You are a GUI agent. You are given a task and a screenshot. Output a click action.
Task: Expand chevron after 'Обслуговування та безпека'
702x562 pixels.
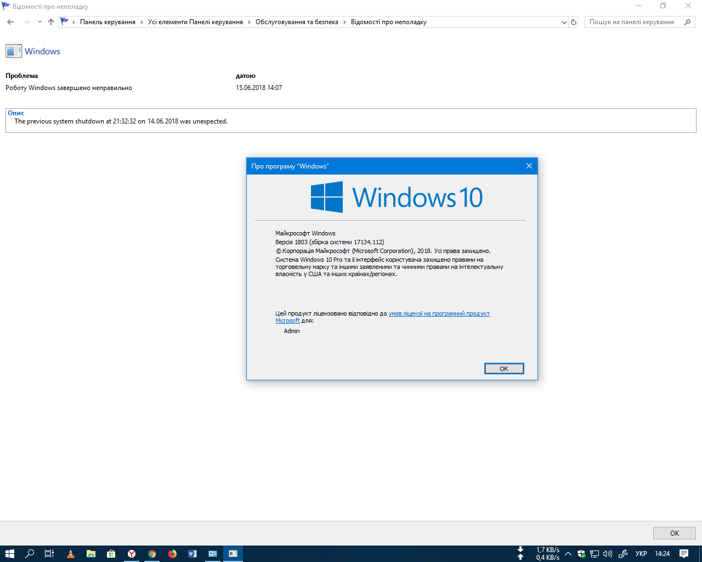pos(344,22)
